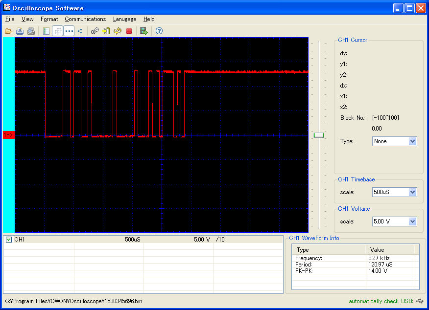Click the blue question mark help icon
Screen dimensions: 429x310
pos(159,31)
